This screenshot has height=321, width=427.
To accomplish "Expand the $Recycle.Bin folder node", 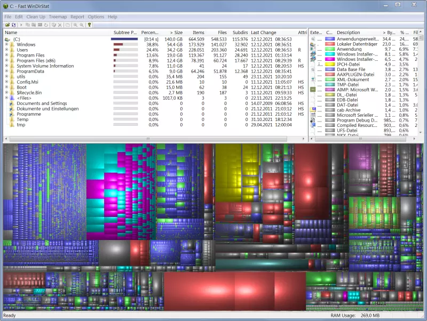I will point(6,92).
